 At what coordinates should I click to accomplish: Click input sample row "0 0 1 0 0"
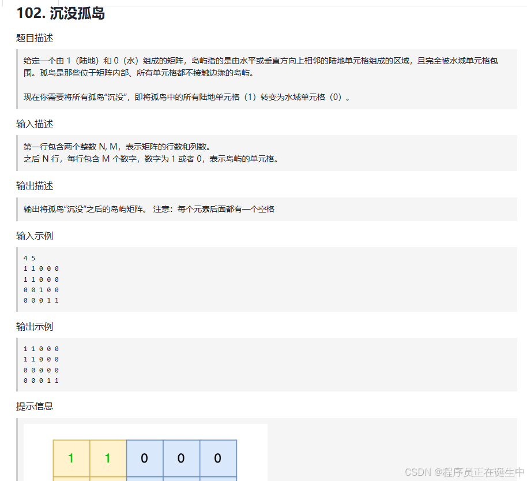41,290
